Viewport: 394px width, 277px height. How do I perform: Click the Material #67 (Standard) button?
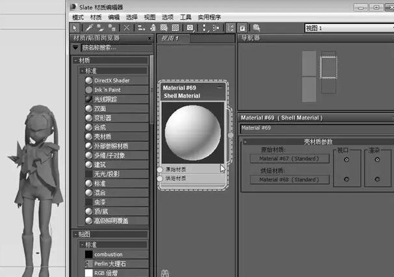pos(289,159)
